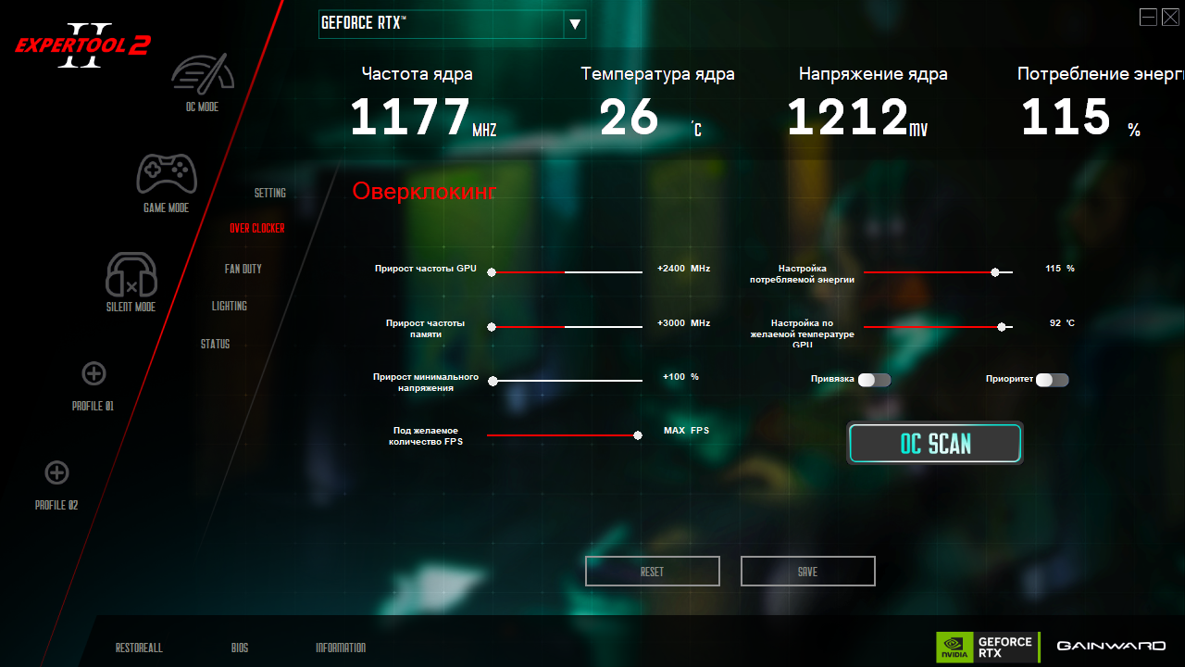Viewport: 1185px width, 667px height.
Task: Minimize the ExperTool window
Action: click(1148, 17)
